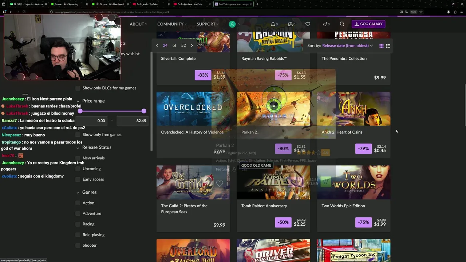Open Freight Tycoon Inc. cover thumbnail
Image resolution: width=466 pixels, height=262 pixels.
pos(354,250)
